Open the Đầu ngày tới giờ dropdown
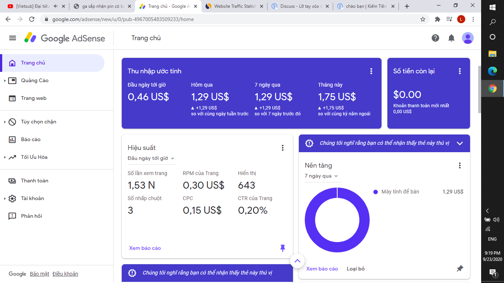504x283 pixels. click(151, 158)
